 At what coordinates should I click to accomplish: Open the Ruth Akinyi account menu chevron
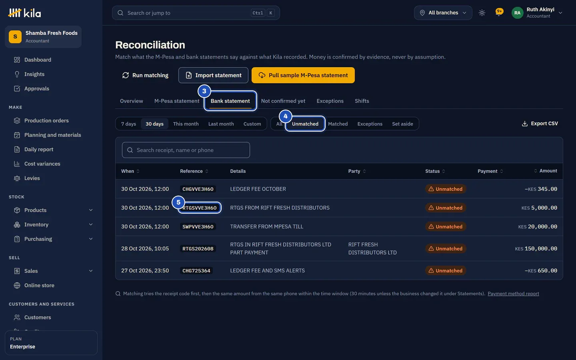click(x=560, y=13)
